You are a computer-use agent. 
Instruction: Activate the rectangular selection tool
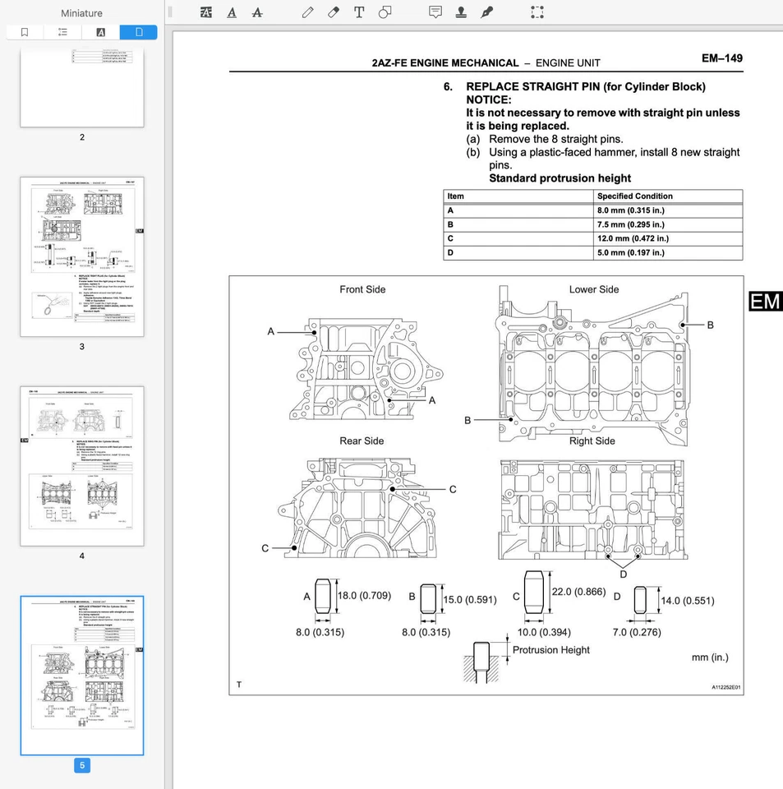pos(537,12)
